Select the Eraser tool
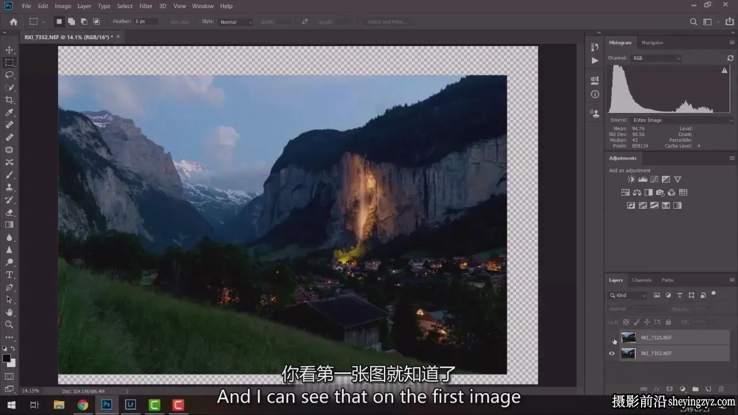Screen dimensions: 738x415 pos(9,212)
